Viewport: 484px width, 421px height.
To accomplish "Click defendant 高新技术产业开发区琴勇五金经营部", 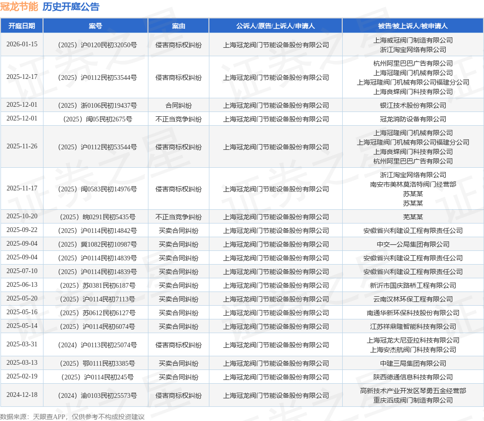I will (413, 391).
